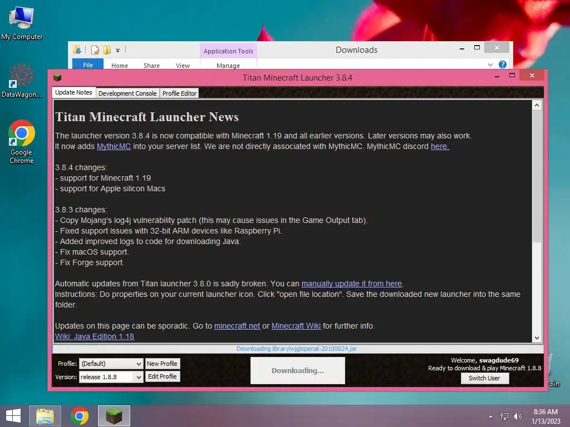The width and height of the screenshot is (570, 427).
Task: Open the View ribbon tab in Downloads
Action: coord(183,66)
